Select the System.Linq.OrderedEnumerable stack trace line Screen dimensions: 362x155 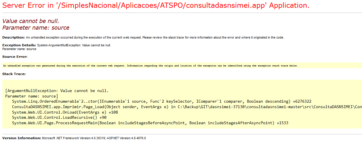(162, 101)
